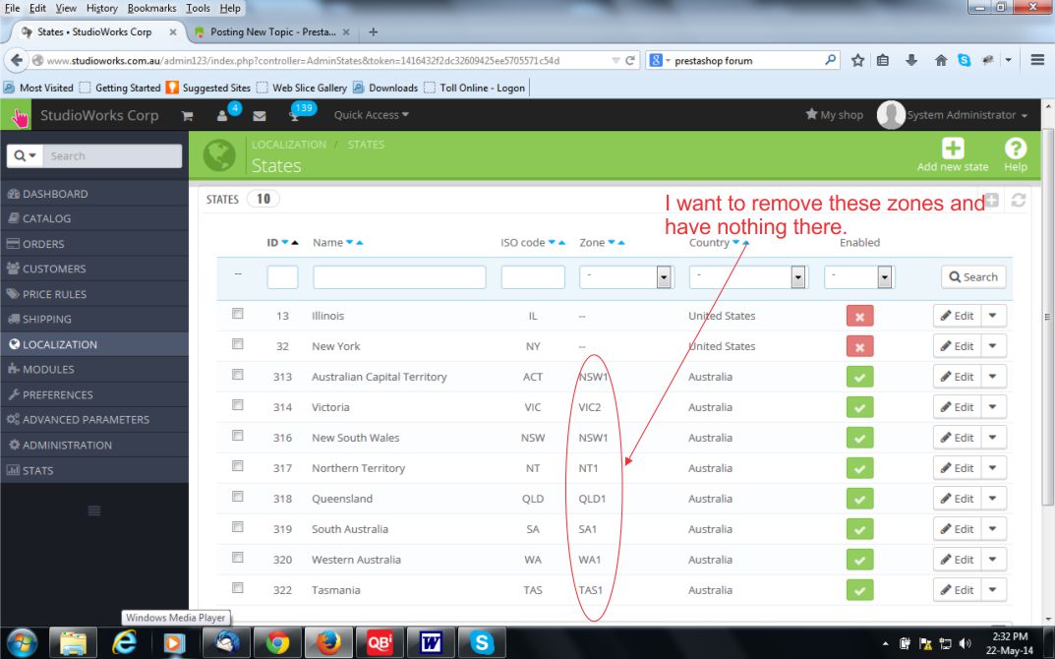The image size is (1055, 659).
Task: Open the trophy notifications icon with badge 139
Action: point(294,116)
